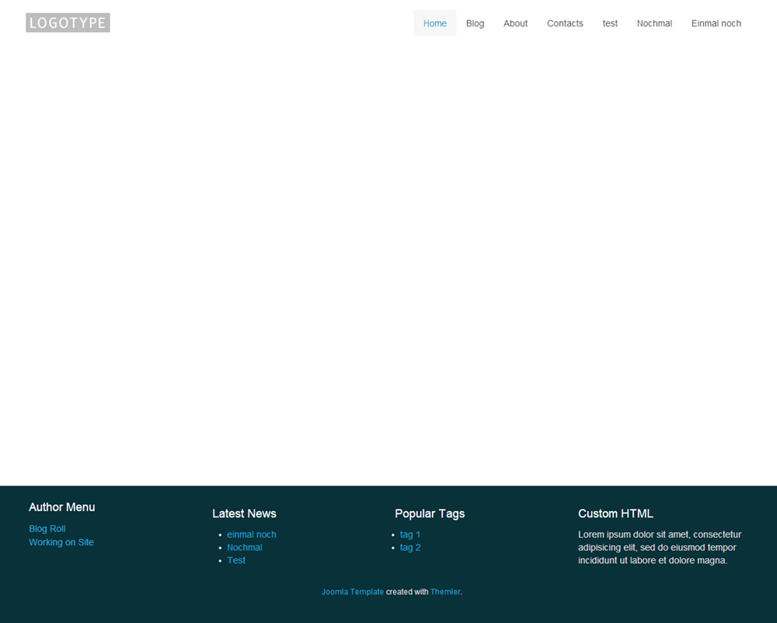Open the Working on Site footer link
Viewport: 777px width, 623px height.
(x=61, y=542)
